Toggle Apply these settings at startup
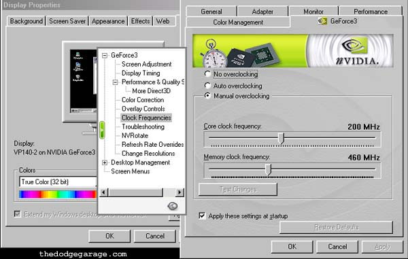The width and height of the screenshot is (408, 259). point(202,215)
